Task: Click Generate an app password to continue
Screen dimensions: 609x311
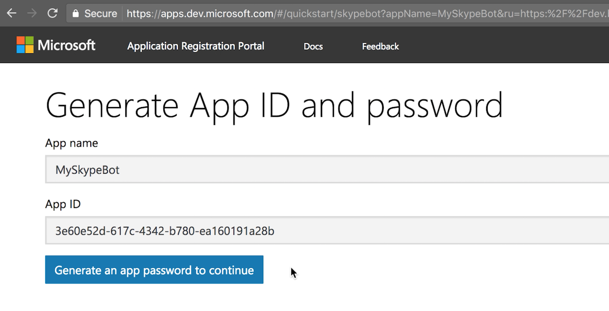Action: (x=154, y=269)
